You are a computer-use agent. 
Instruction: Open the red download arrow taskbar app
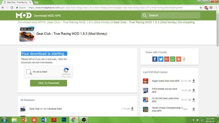point(34,120)
